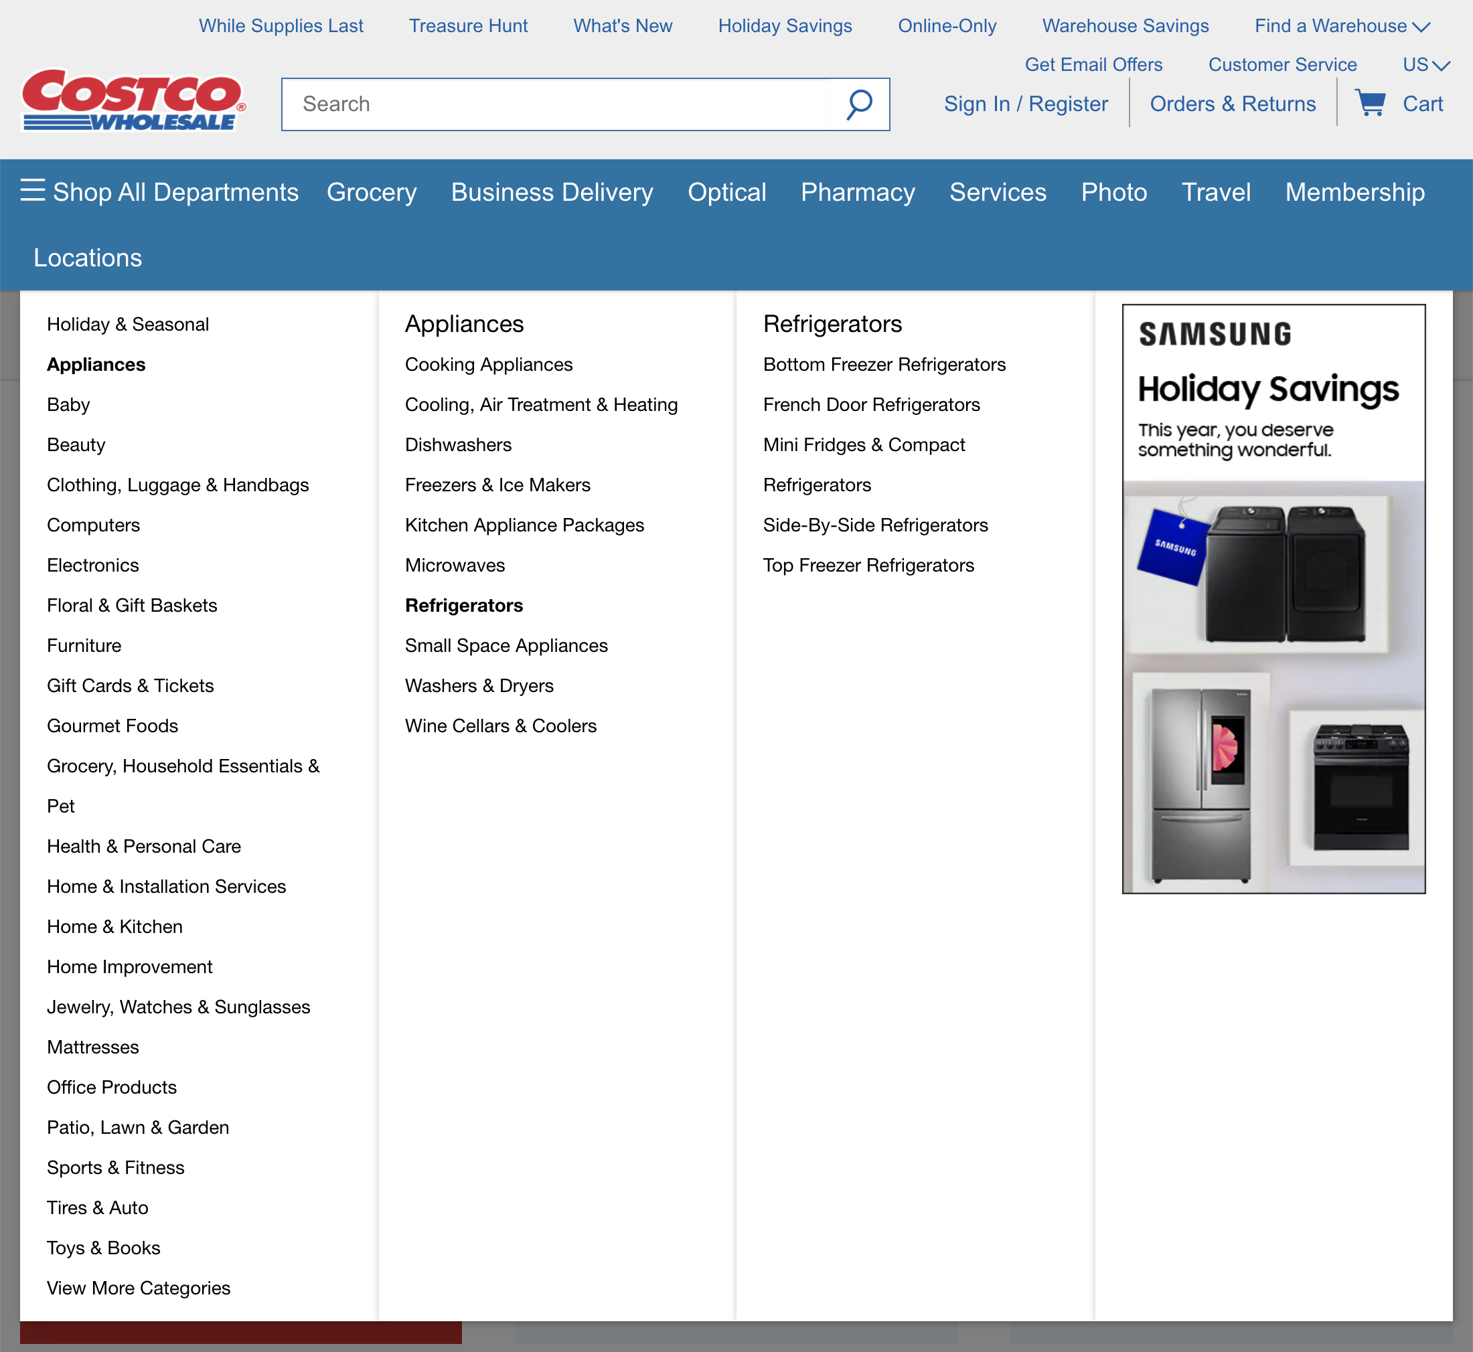
Task: Visit the Treasure Hunt page
Action: click(x=469, y=25)
